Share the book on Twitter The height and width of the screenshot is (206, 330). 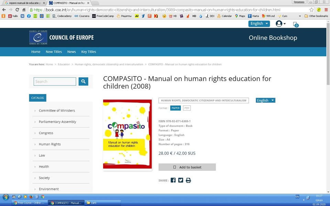[180, 180]
